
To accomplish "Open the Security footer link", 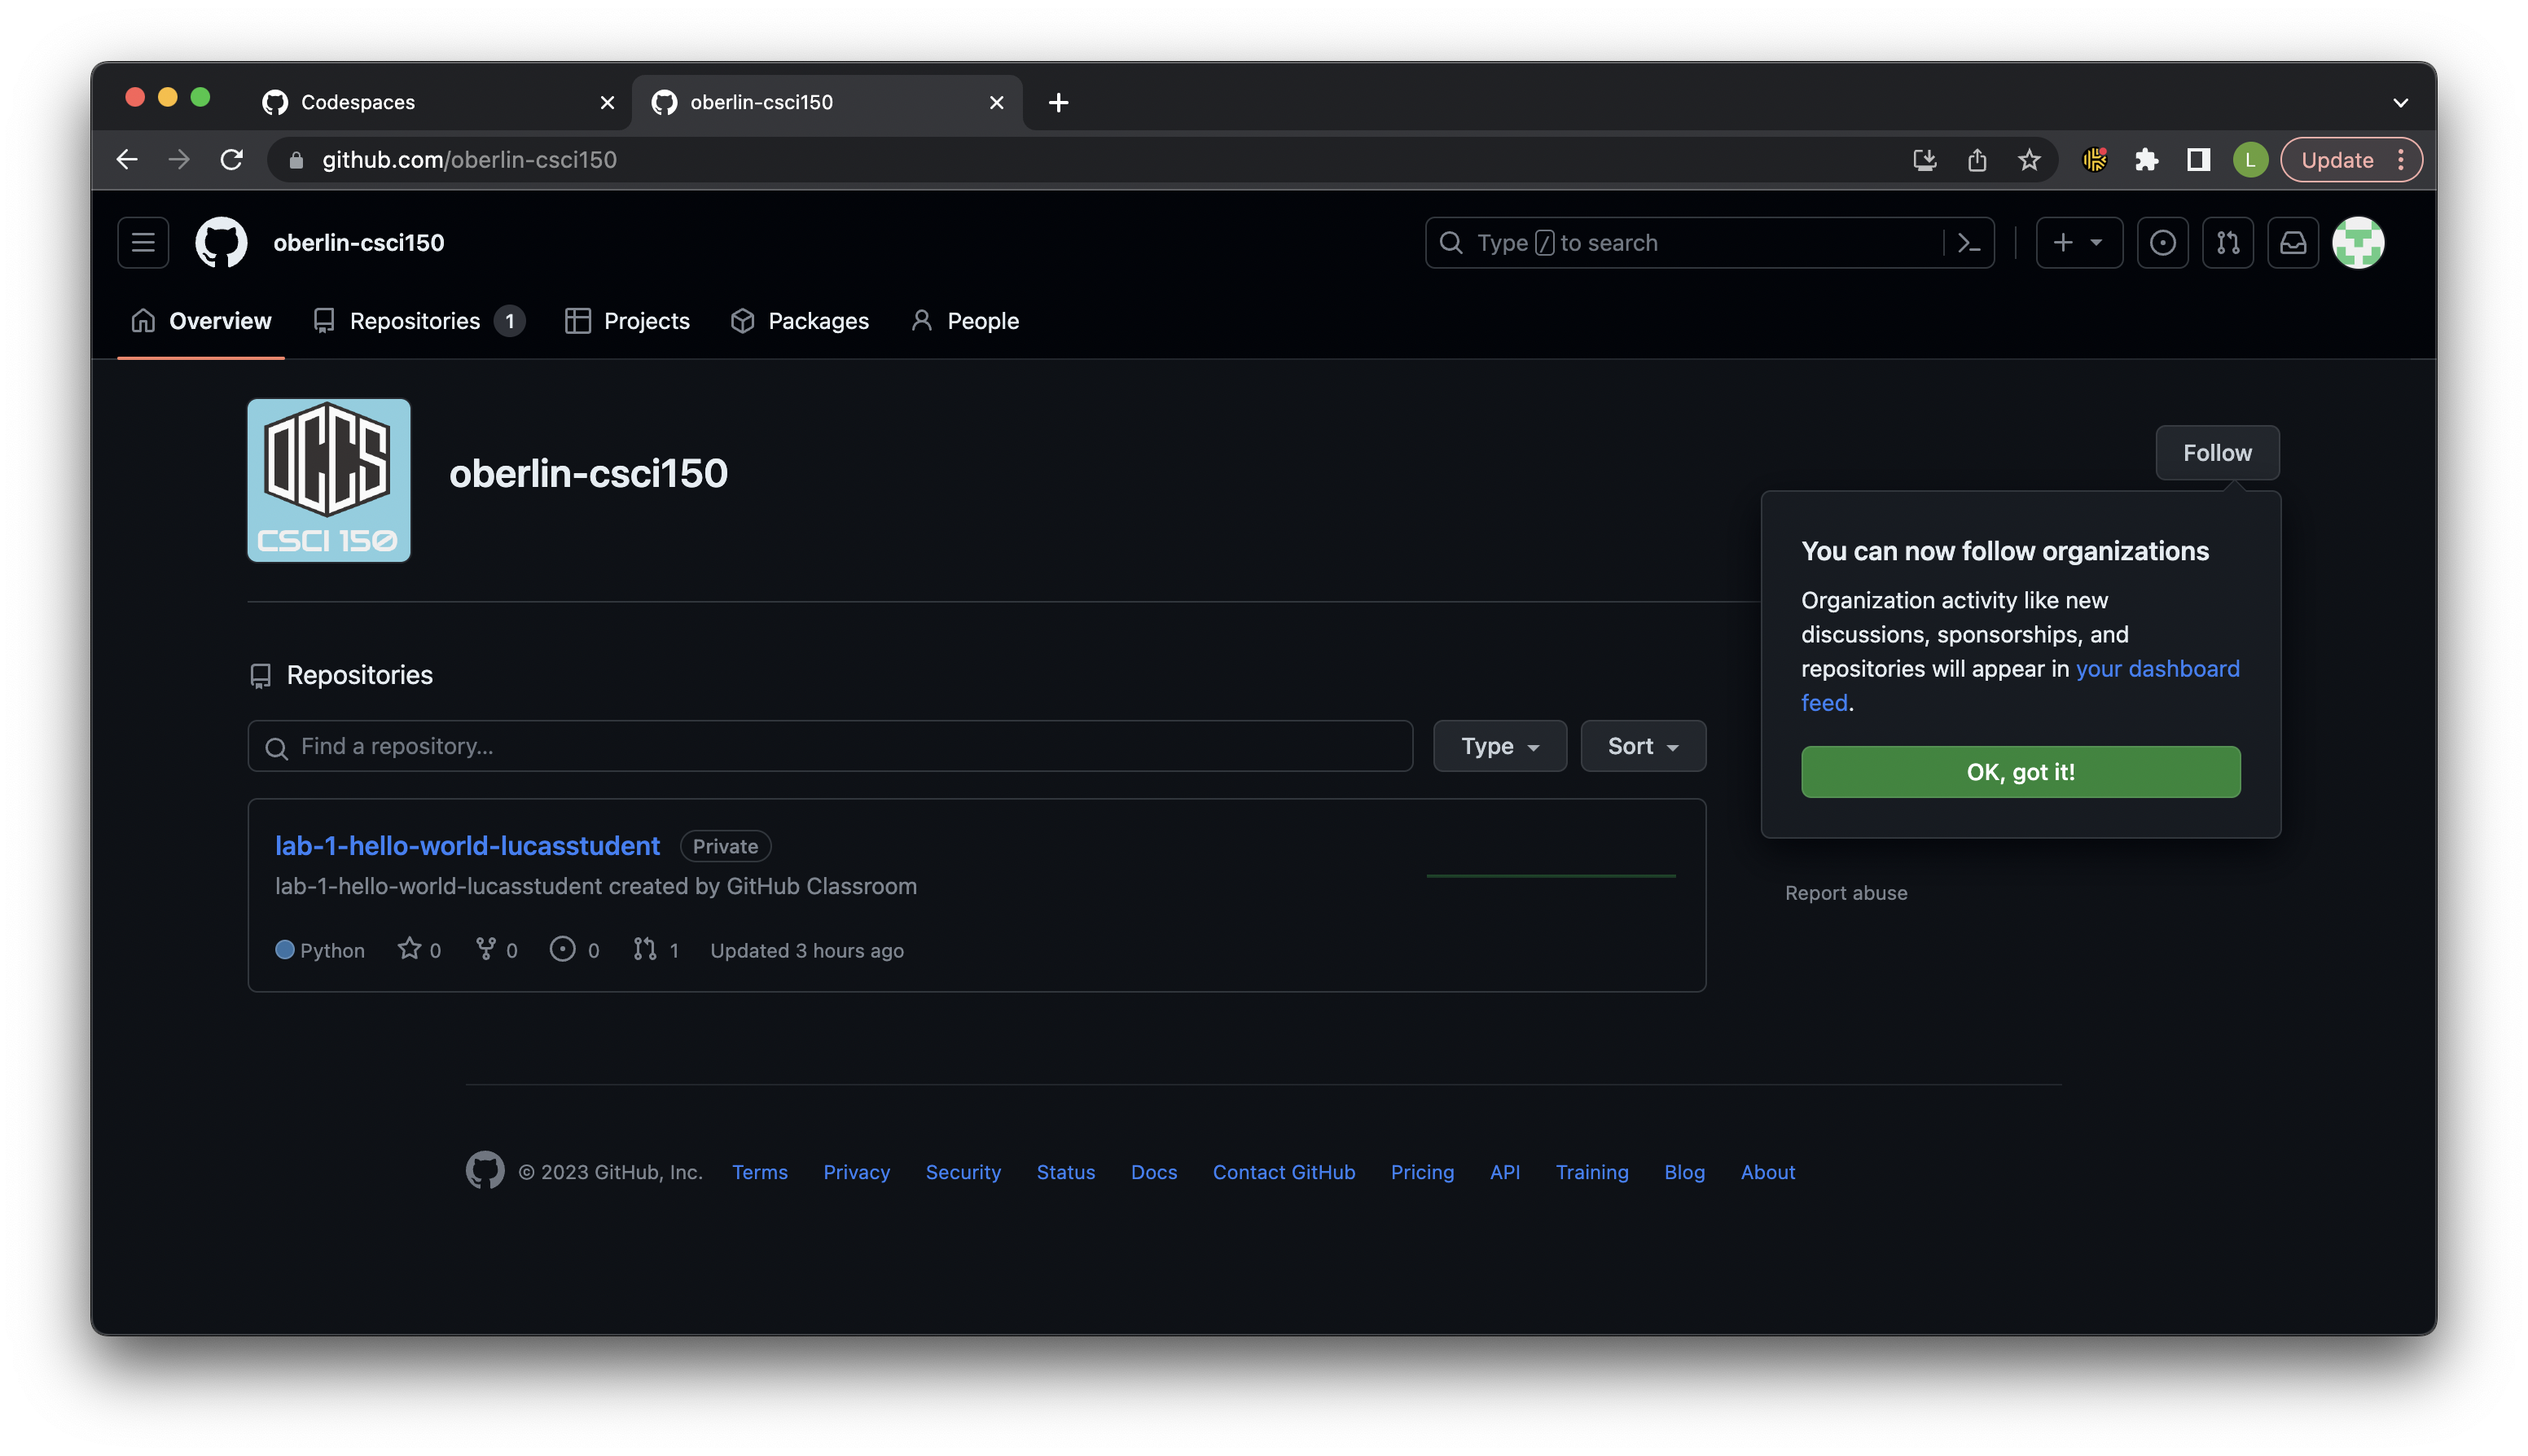I will [x=963, y=1172].
